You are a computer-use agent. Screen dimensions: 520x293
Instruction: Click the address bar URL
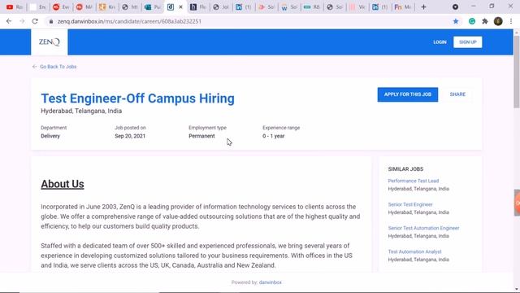pos(129,21)
